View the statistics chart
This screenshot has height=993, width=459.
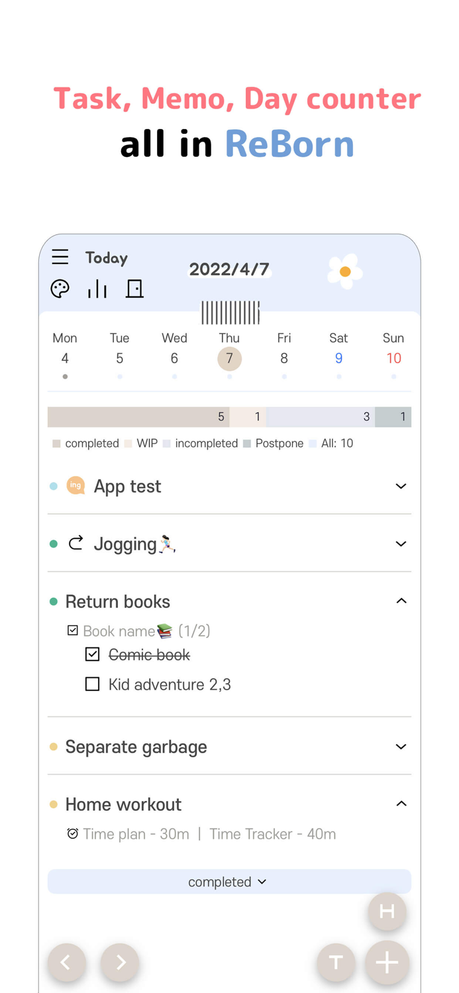point(97,289)
